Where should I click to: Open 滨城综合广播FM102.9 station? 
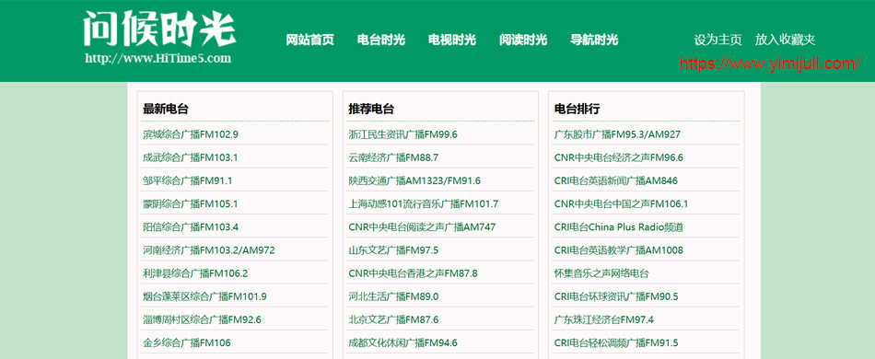click(x=191, y=134)
